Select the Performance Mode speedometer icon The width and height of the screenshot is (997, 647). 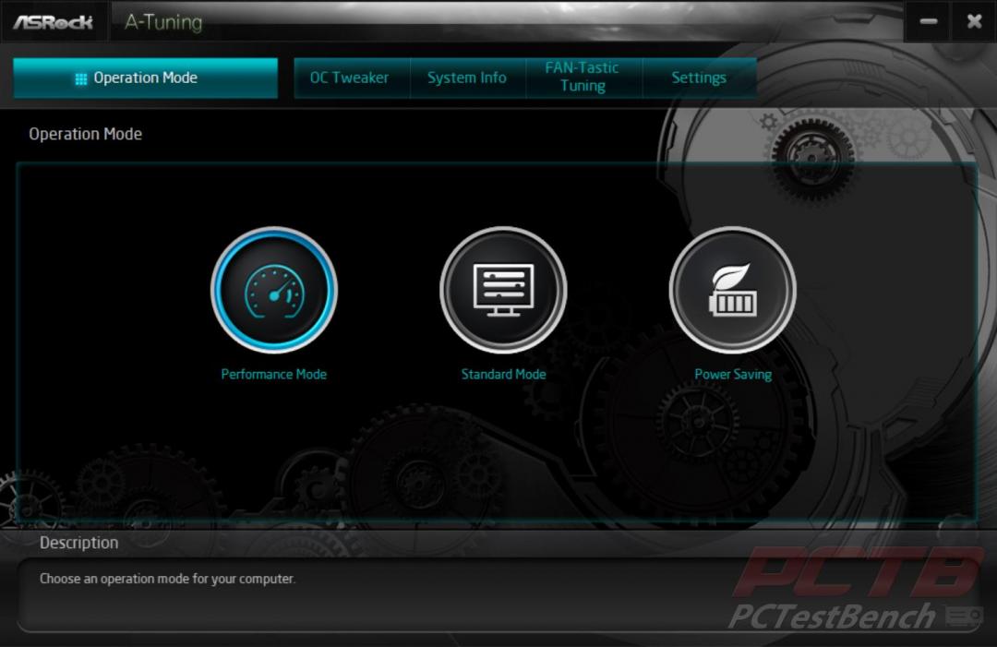(x=274, y=290)
